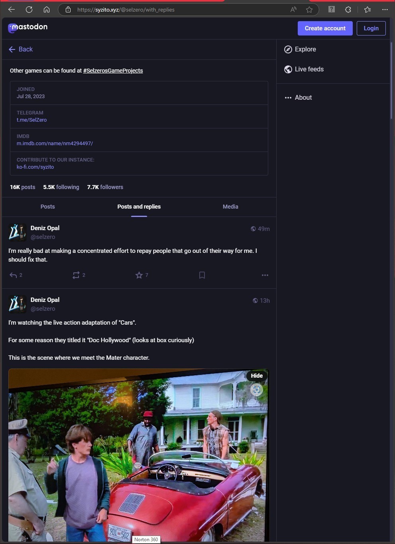Image resolution: width=395 pixels, height=544 pixels.
Task: Refresh the page in the browser
Action: click(29, 10)
